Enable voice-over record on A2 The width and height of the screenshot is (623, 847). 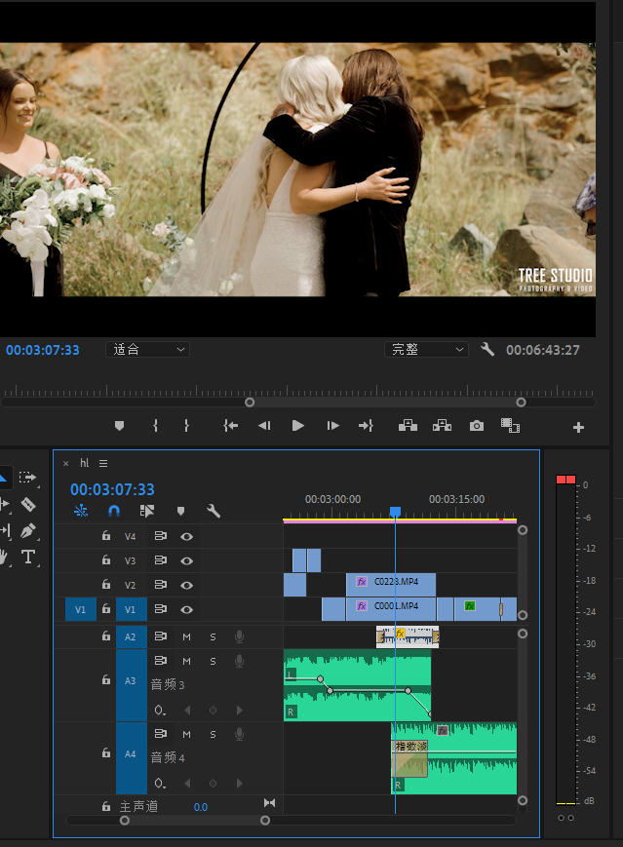[240, 636]
